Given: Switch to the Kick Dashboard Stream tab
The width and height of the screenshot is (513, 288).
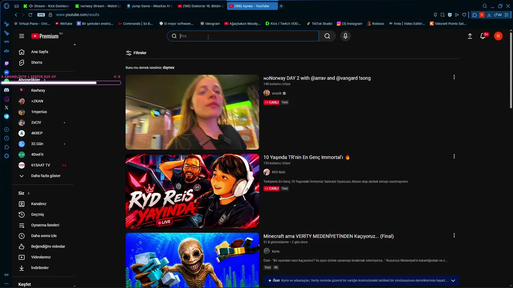Looking at the screenshot, I should [46, 6].
